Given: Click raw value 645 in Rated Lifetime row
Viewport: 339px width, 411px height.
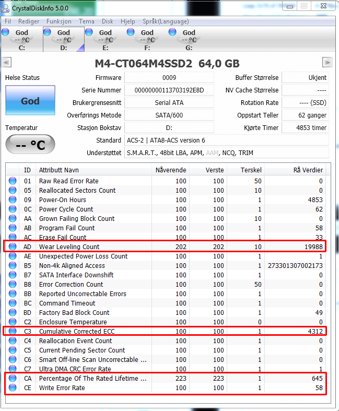Looking at the screenshot, I should 317,378.
